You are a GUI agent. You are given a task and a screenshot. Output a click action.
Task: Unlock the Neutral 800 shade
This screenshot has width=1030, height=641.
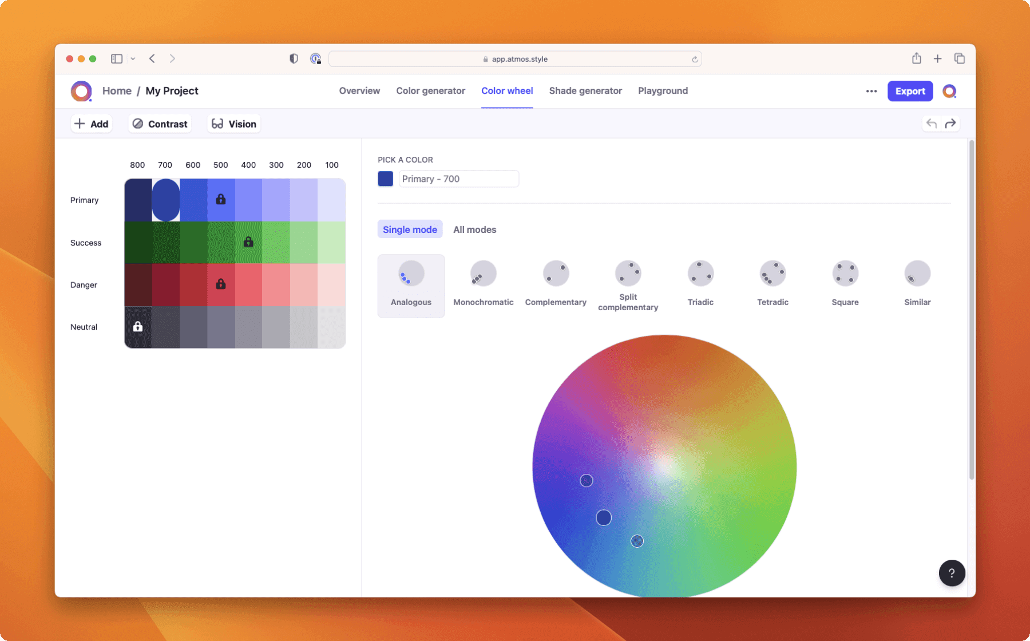(x=137, y=327)
